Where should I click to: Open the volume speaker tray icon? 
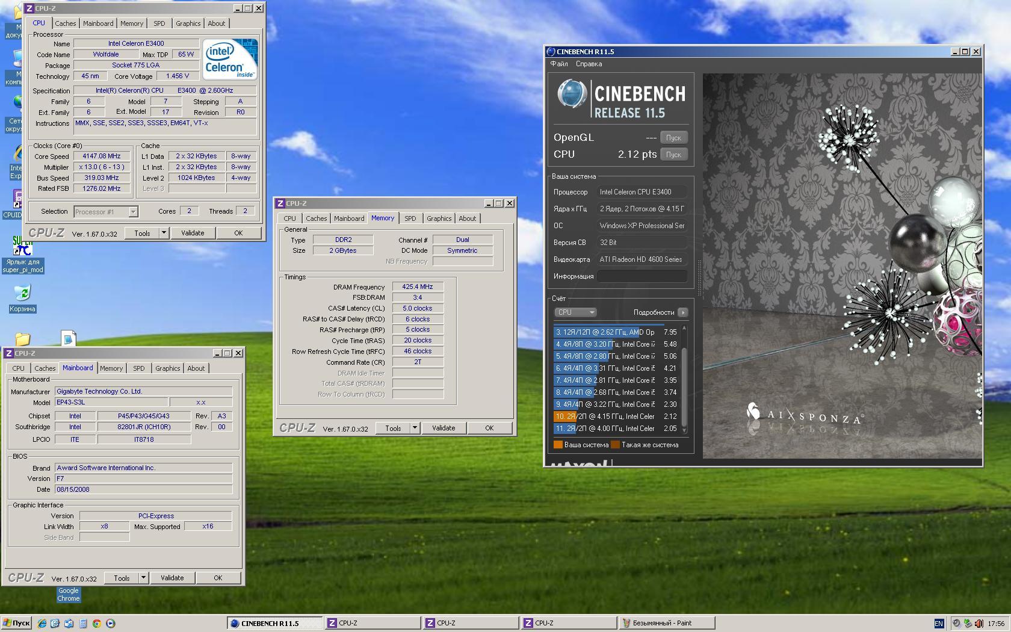(979, 624)
